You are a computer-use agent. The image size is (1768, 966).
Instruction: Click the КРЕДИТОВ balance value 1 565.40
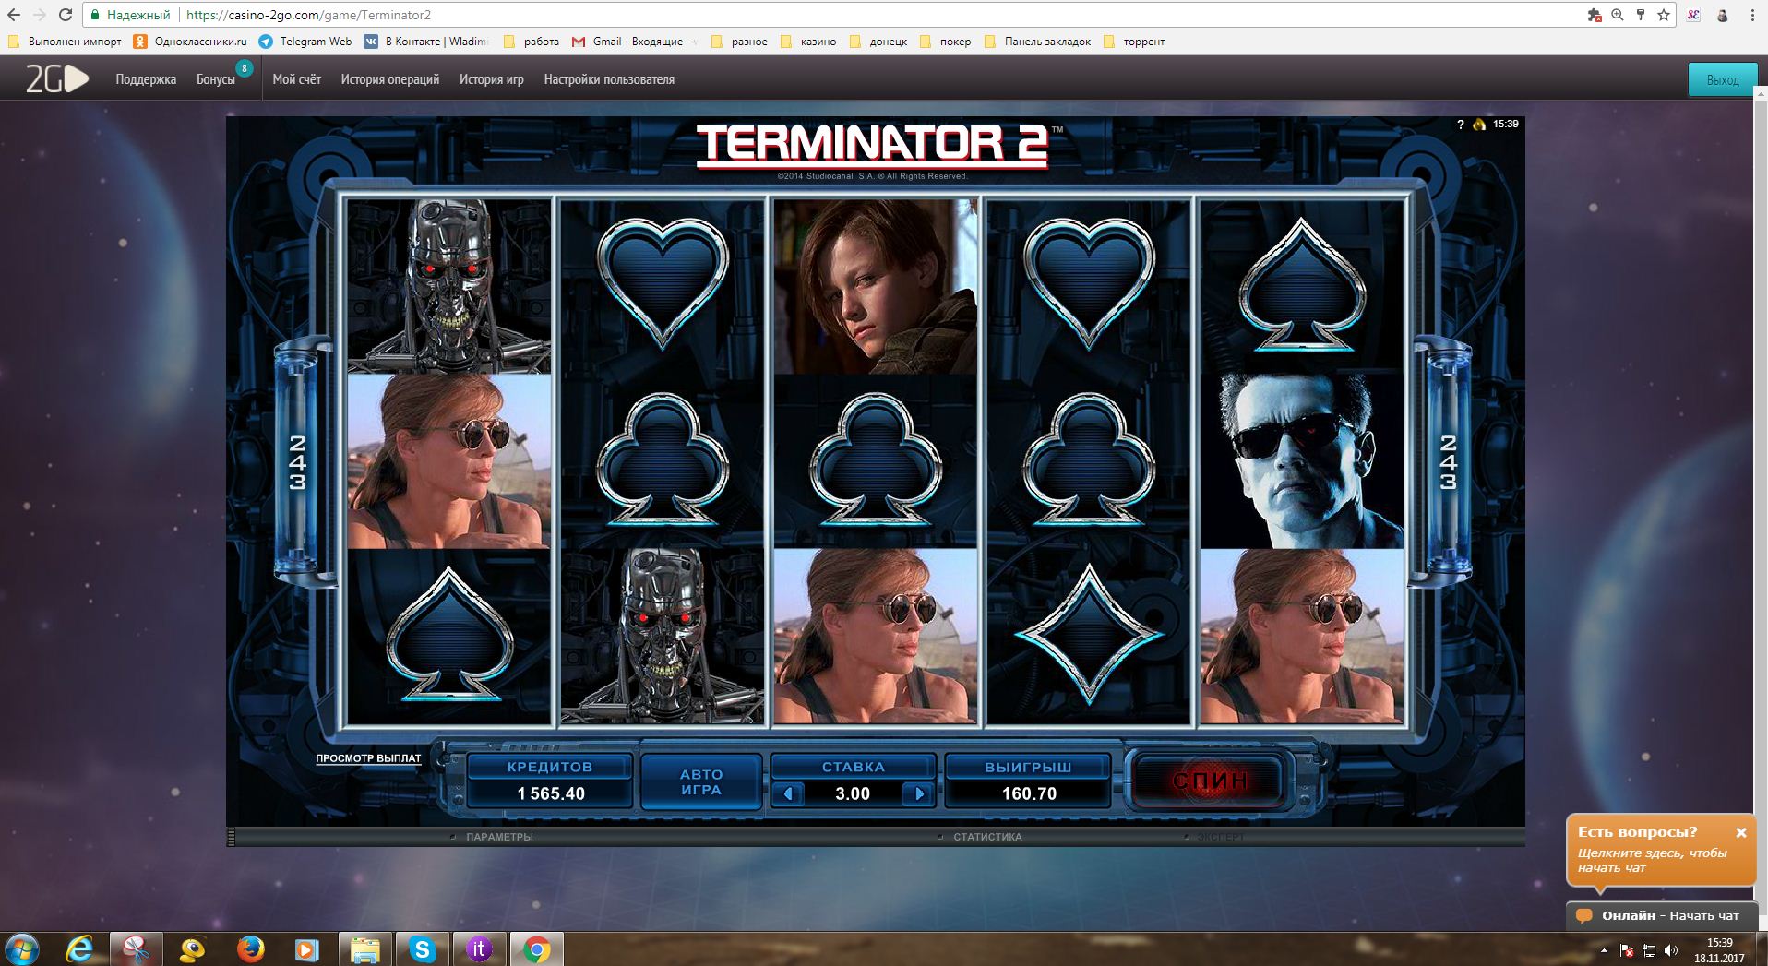tap(551, 793)
